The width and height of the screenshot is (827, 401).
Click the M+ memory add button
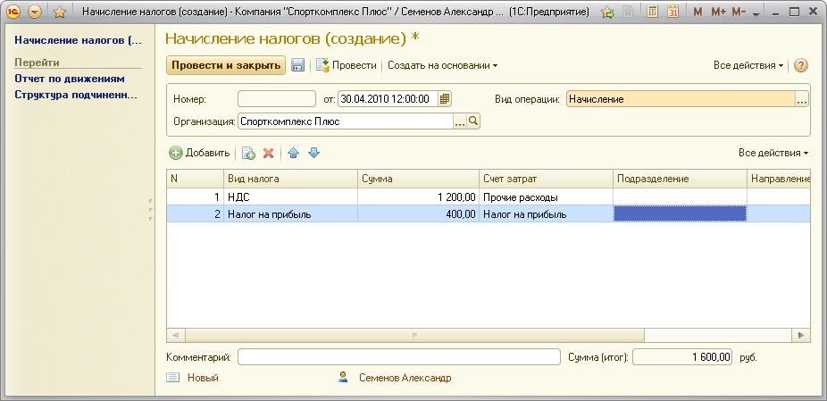(x=718, y=12)
